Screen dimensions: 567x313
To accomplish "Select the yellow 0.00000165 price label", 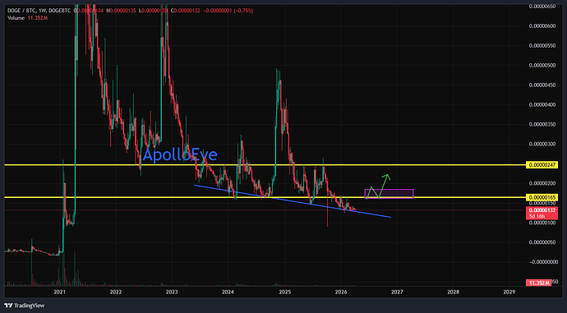I will [542, 197].
